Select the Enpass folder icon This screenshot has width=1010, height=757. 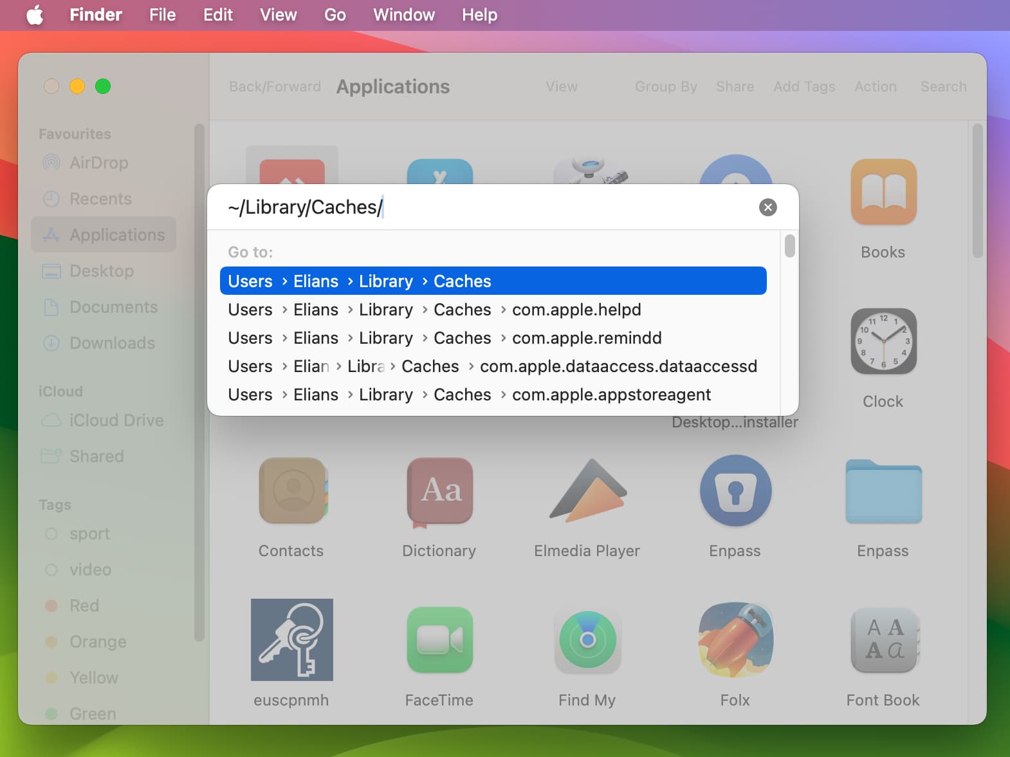click(883, 492)
